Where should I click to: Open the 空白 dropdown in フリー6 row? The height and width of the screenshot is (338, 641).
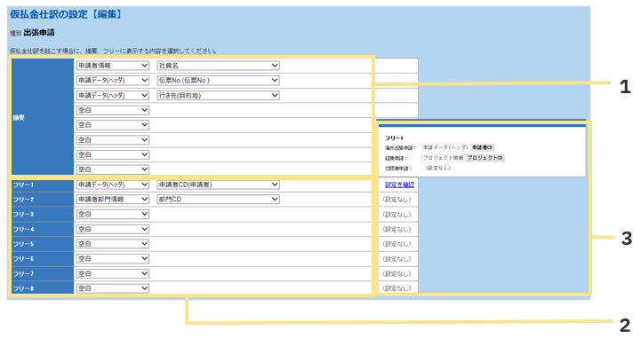click(x=112, y=258)
